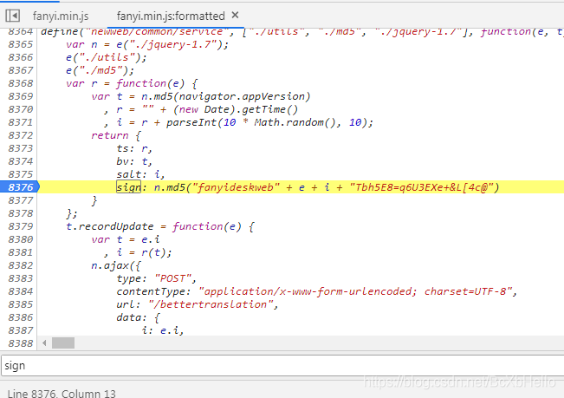Click line number 8382 in the gutter
The height and width of the screenshot is (398, 564).
click(x=21, y=265)
